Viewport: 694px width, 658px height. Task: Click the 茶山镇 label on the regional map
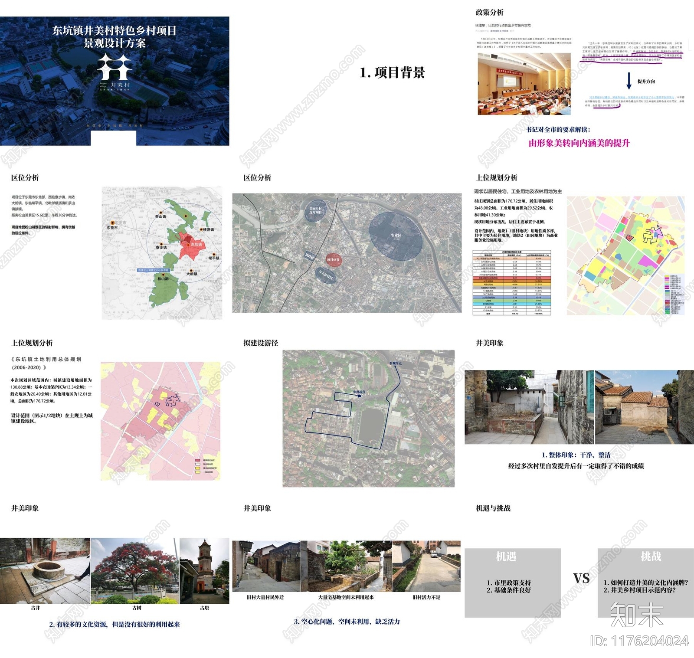point(160,216)
